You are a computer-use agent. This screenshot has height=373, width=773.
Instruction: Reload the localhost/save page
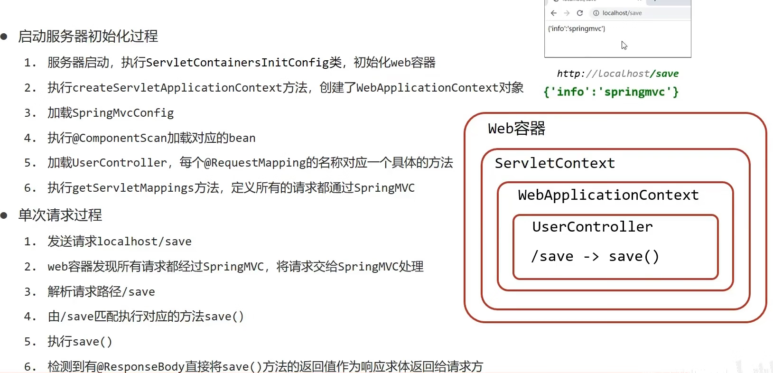580,13
